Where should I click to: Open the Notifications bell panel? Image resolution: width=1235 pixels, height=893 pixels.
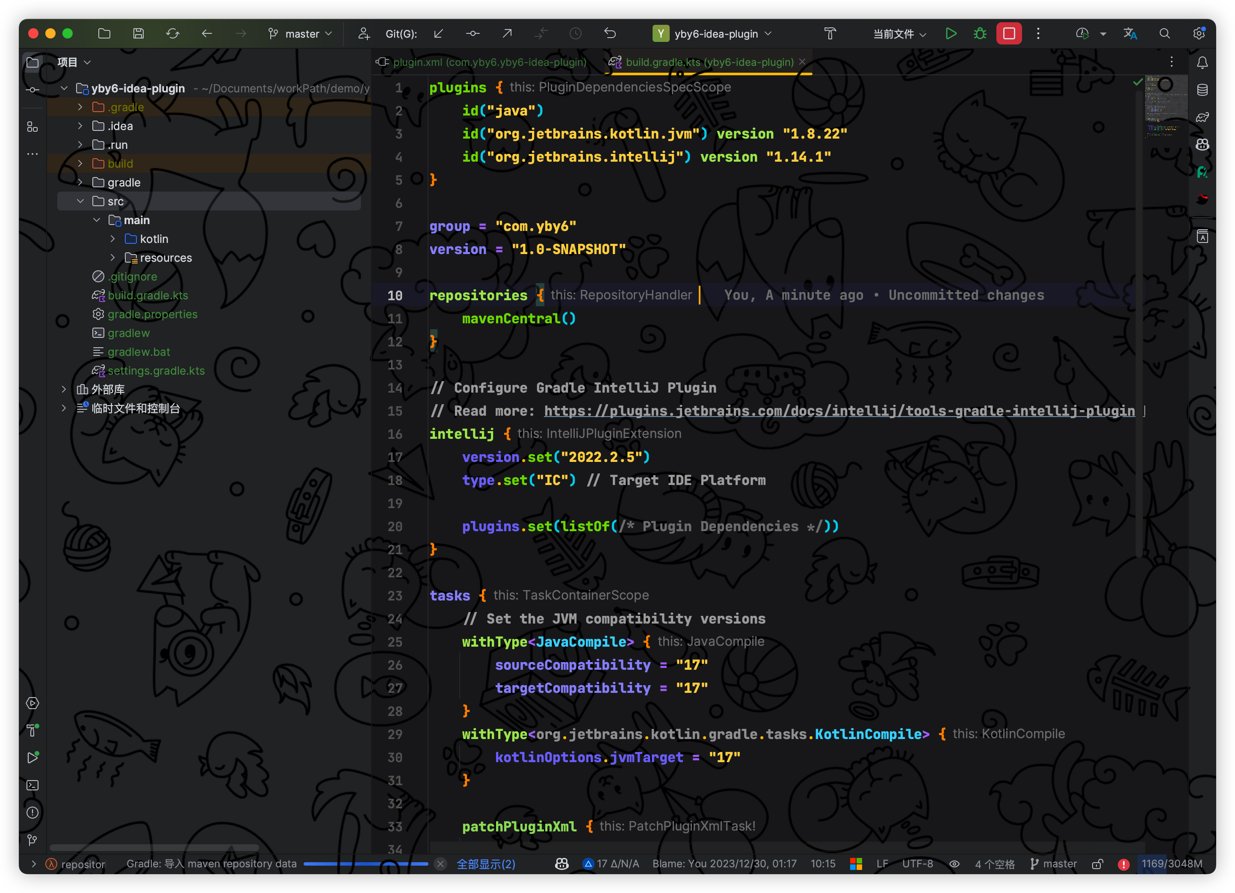1202,62
